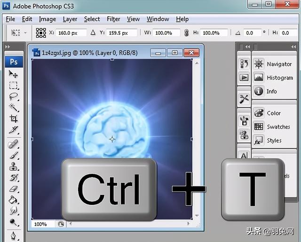Select the Lasso tool
The width and height of the screenshot is (301, 242).
tap(13, 96)
